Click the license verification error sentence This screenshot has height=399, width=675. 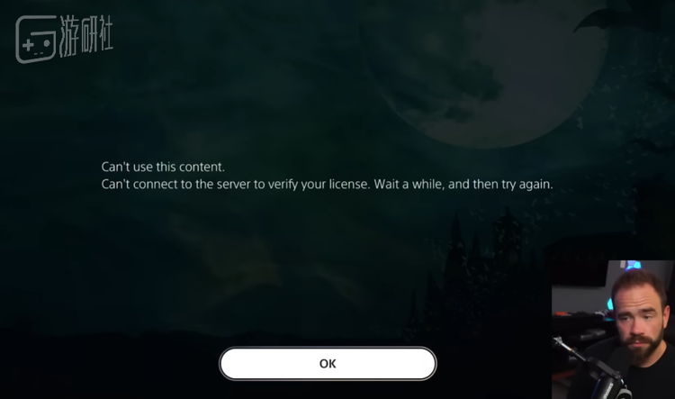(x=328, y=185)
